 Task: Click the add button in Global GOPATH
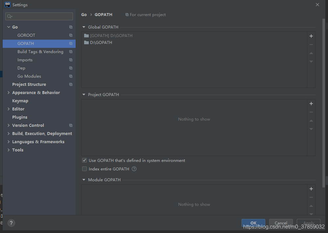click(311, 36)
